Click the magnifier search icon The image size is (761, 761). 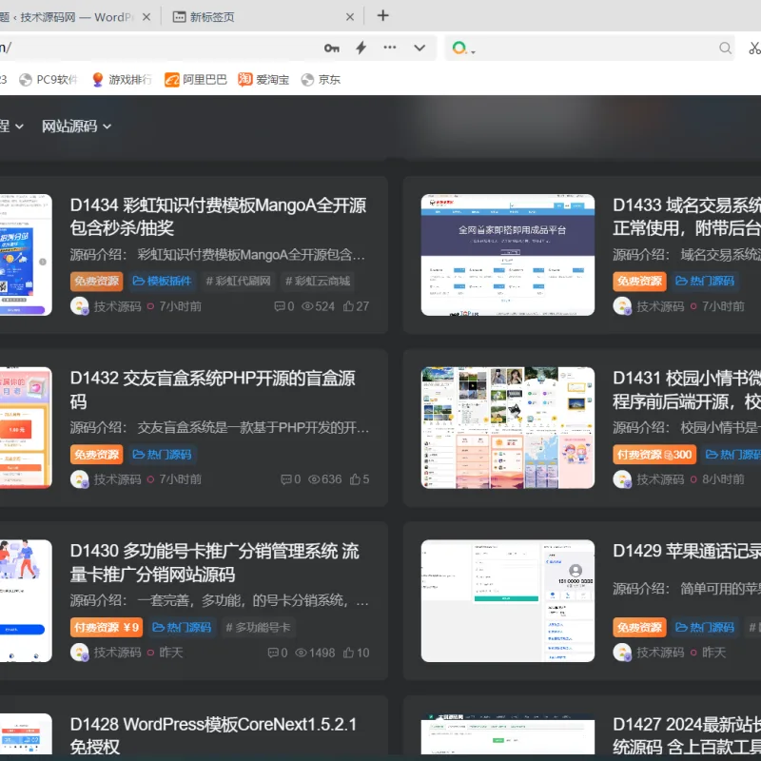point(725,49)
